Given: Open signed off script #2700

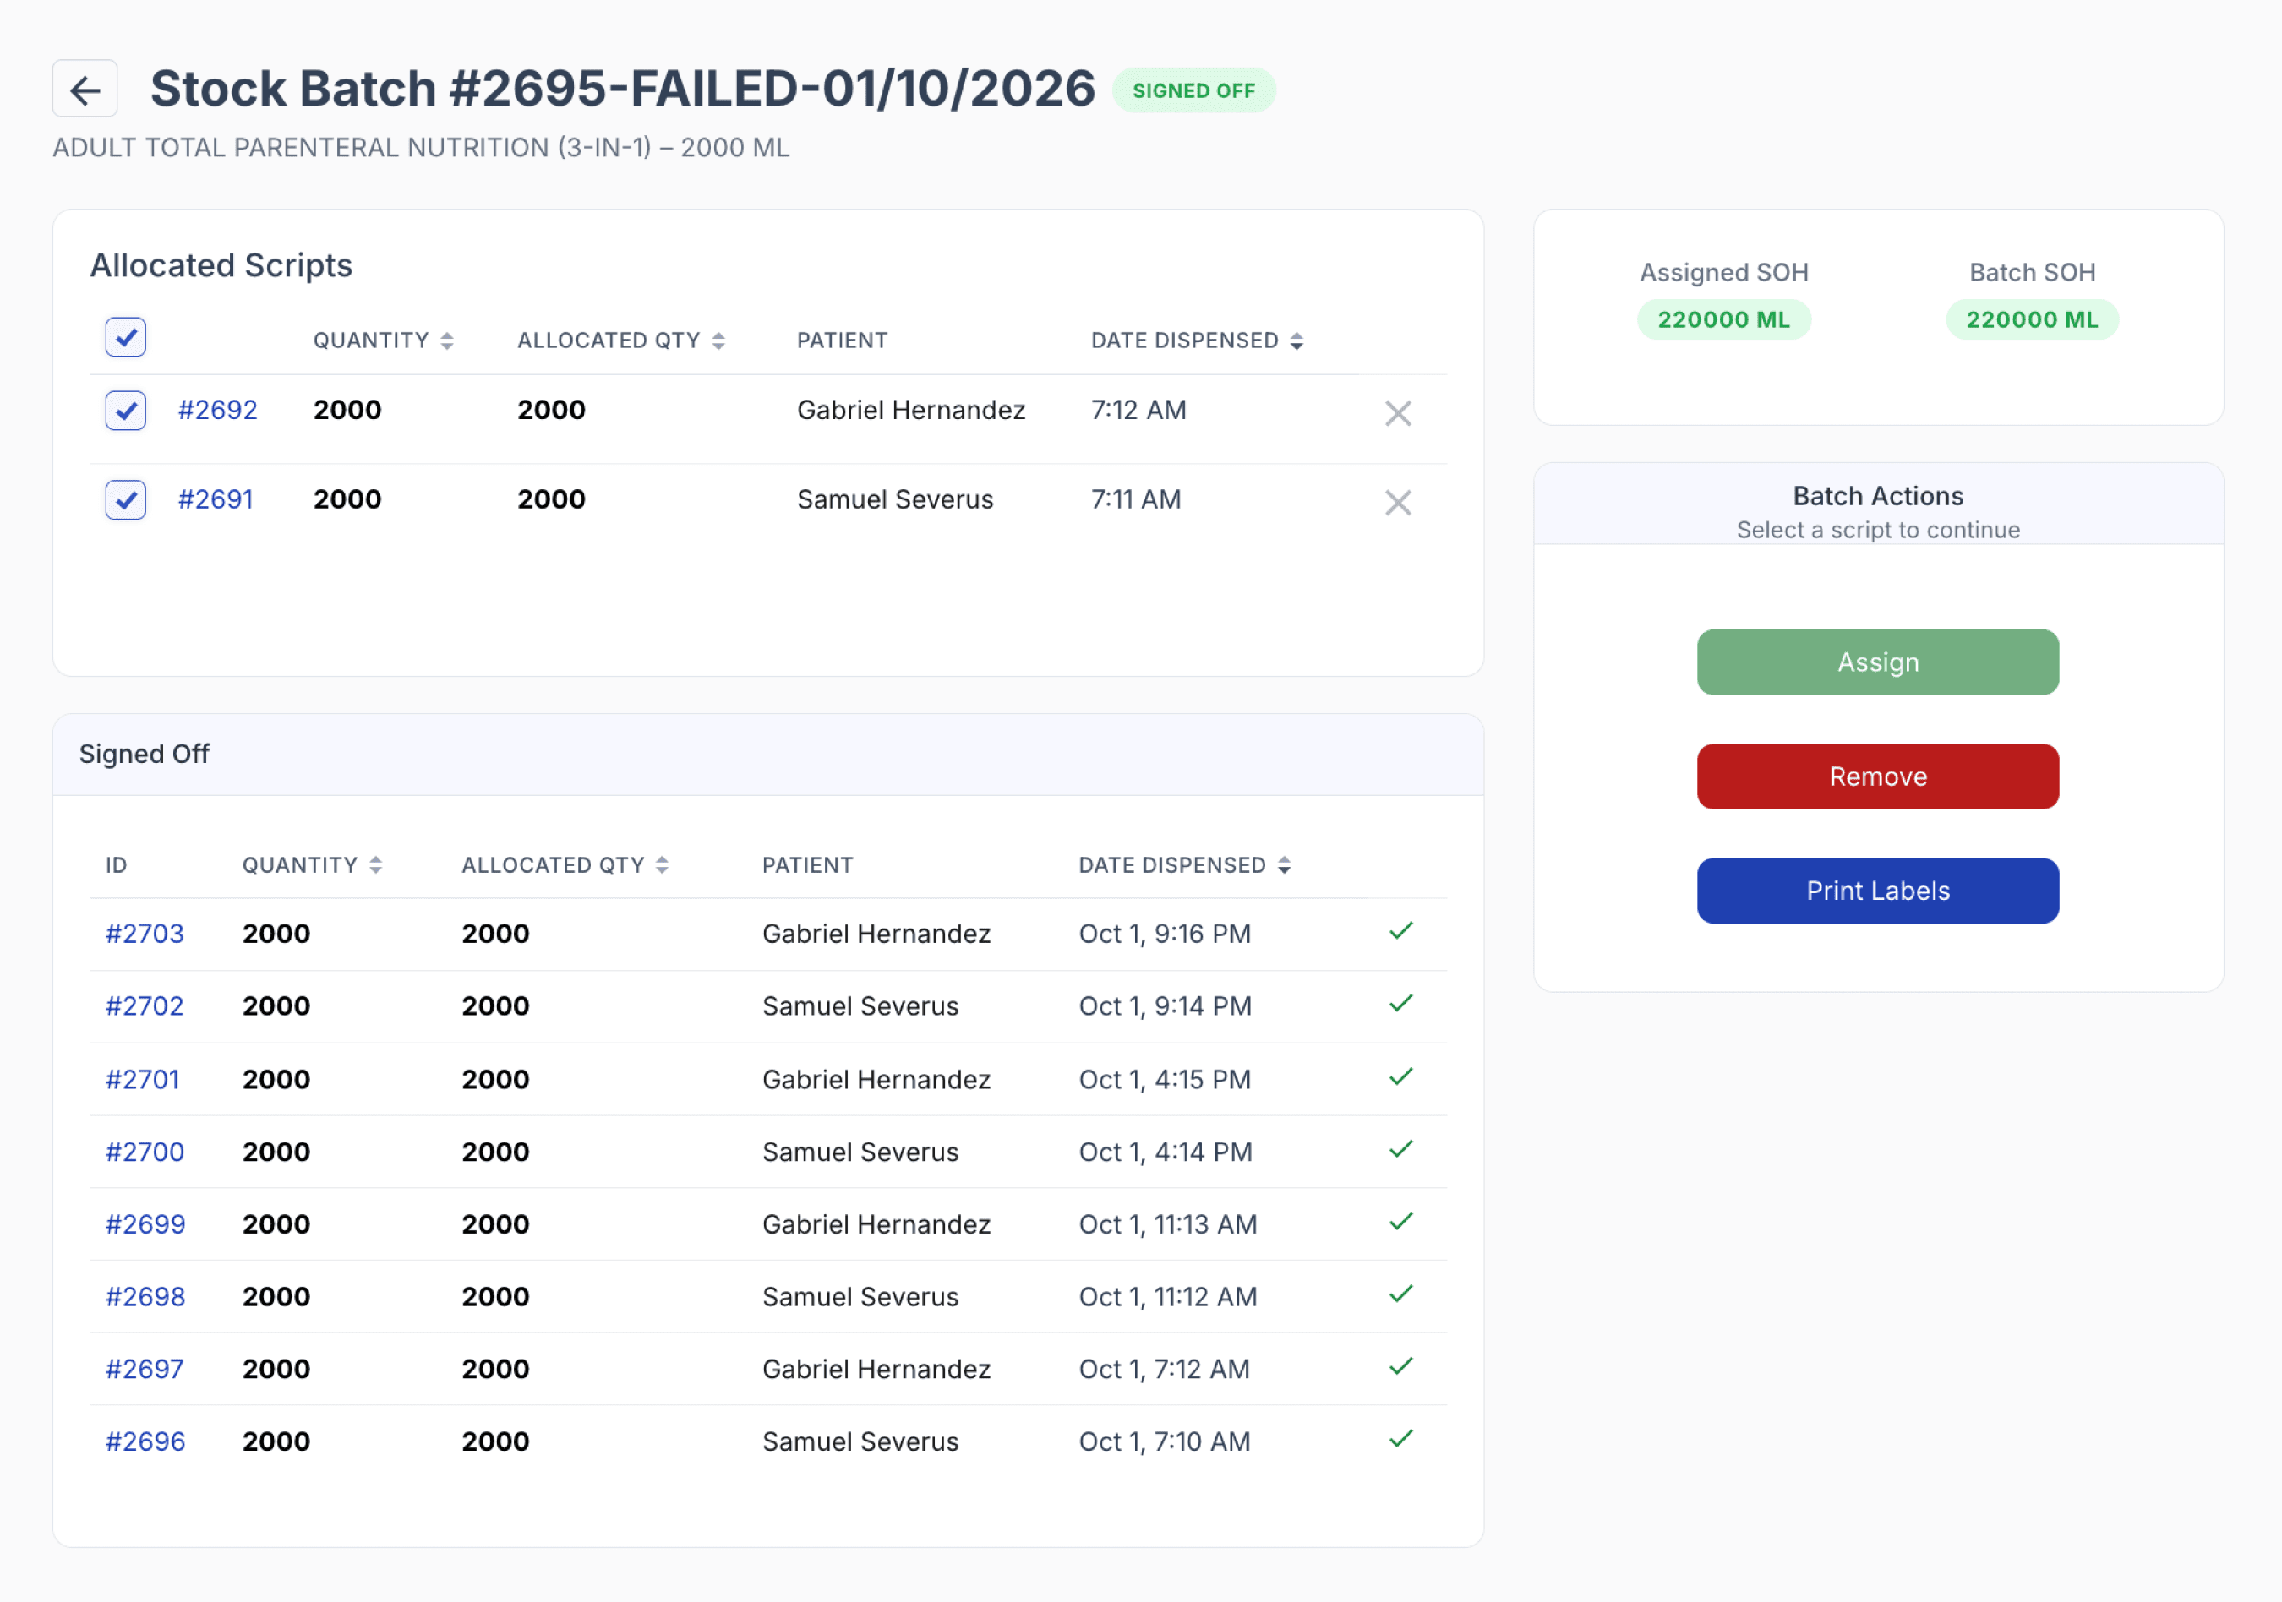Looking at the screenshot, I should pyautogui.click(x=145, y=1152).
